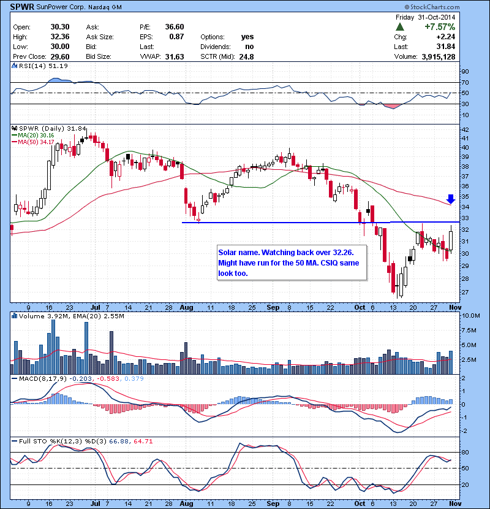Click the +7.57% percent change value

pos(440,27)
